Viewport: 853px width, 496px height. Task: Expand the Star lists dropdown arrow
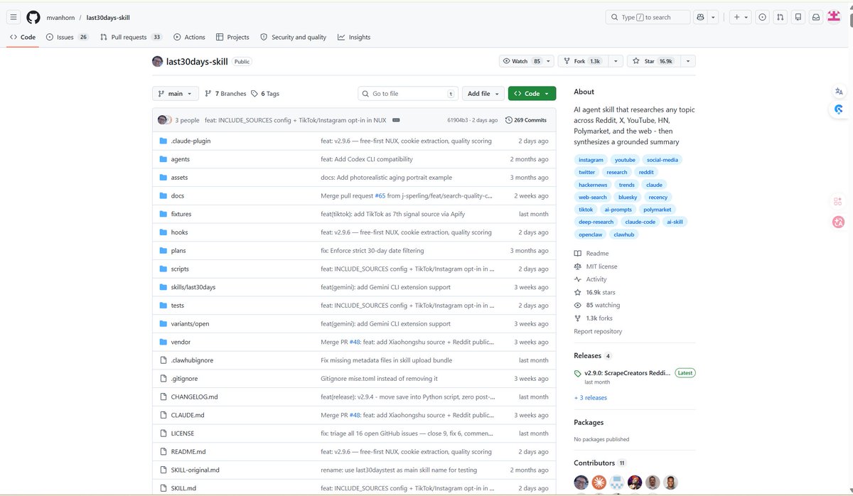[687, 61]
